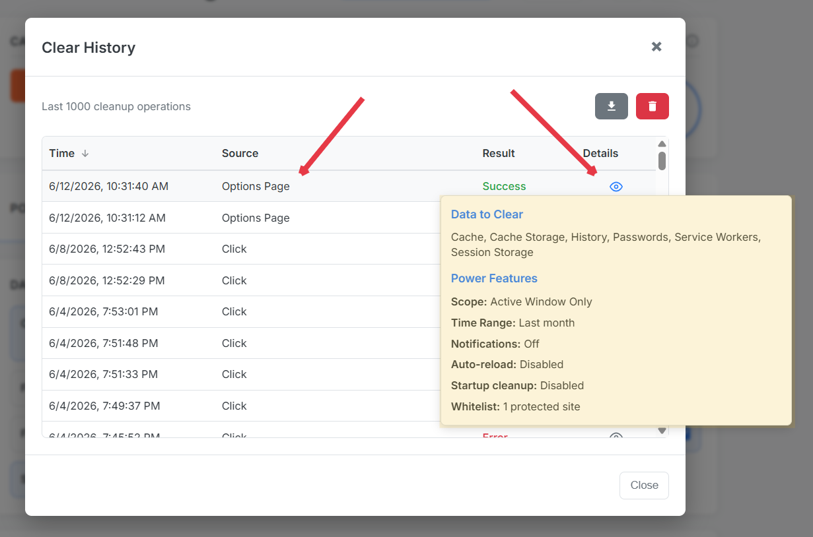This screenshot has width=813, height=537.
Task: Click the Whitelist: 1 protected site line
Action: pos(515,406)
